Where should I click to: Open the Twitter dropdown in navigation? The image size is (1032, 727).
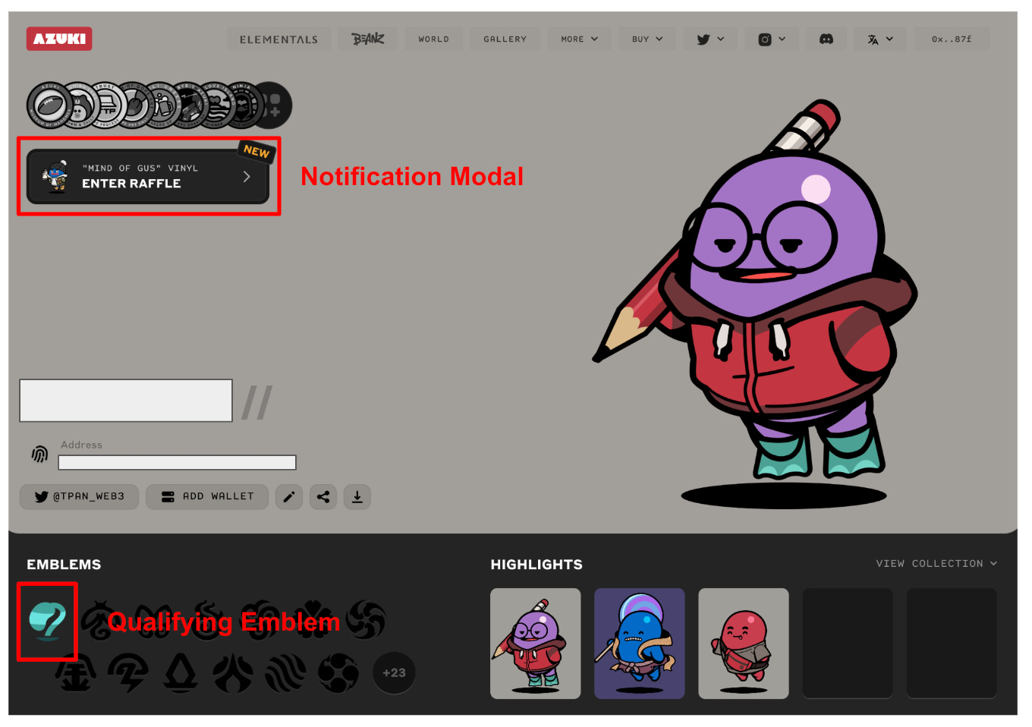[710, 39]
